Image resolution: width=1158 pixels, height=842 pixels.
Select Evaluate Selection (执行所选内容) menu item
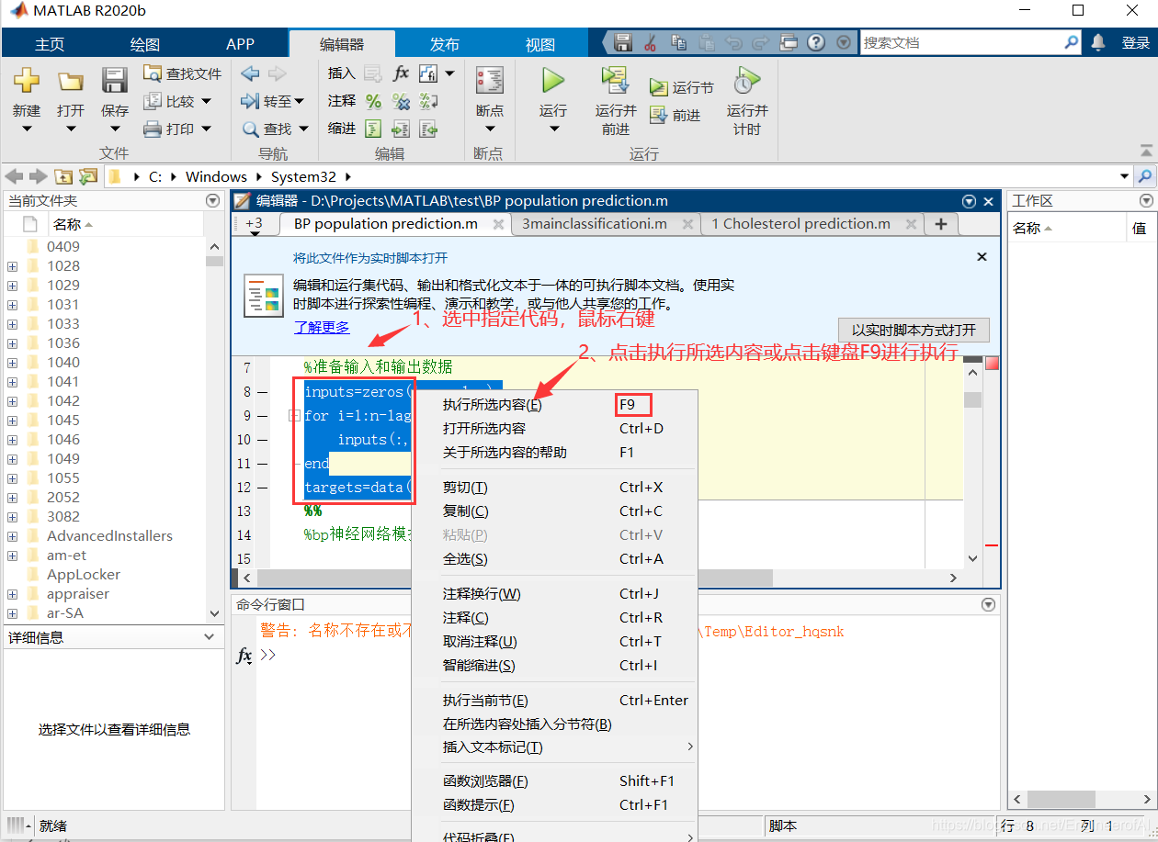point(492,405)
